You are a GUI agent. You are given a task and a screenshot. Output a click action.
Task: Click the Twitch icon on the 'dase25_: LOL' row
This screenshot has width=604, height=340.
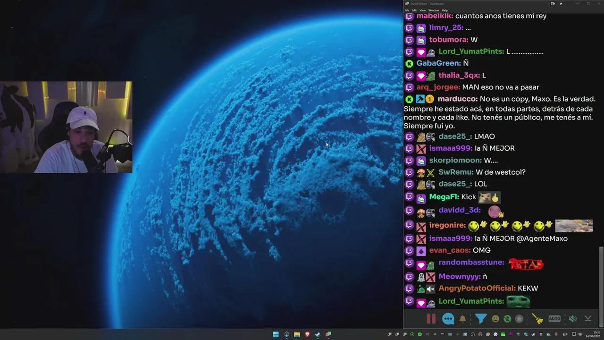click(409, 184)
